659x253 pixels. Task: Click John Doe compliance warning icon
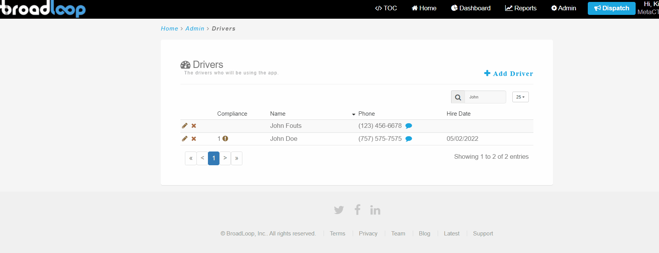pyautogui.click(x=225, y=139)
